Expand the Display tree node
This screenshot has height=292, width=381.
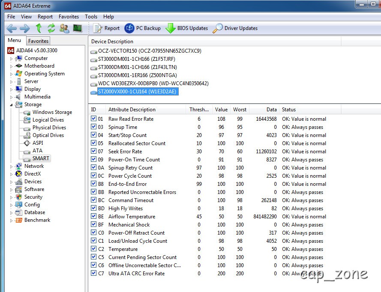point(11,89)
